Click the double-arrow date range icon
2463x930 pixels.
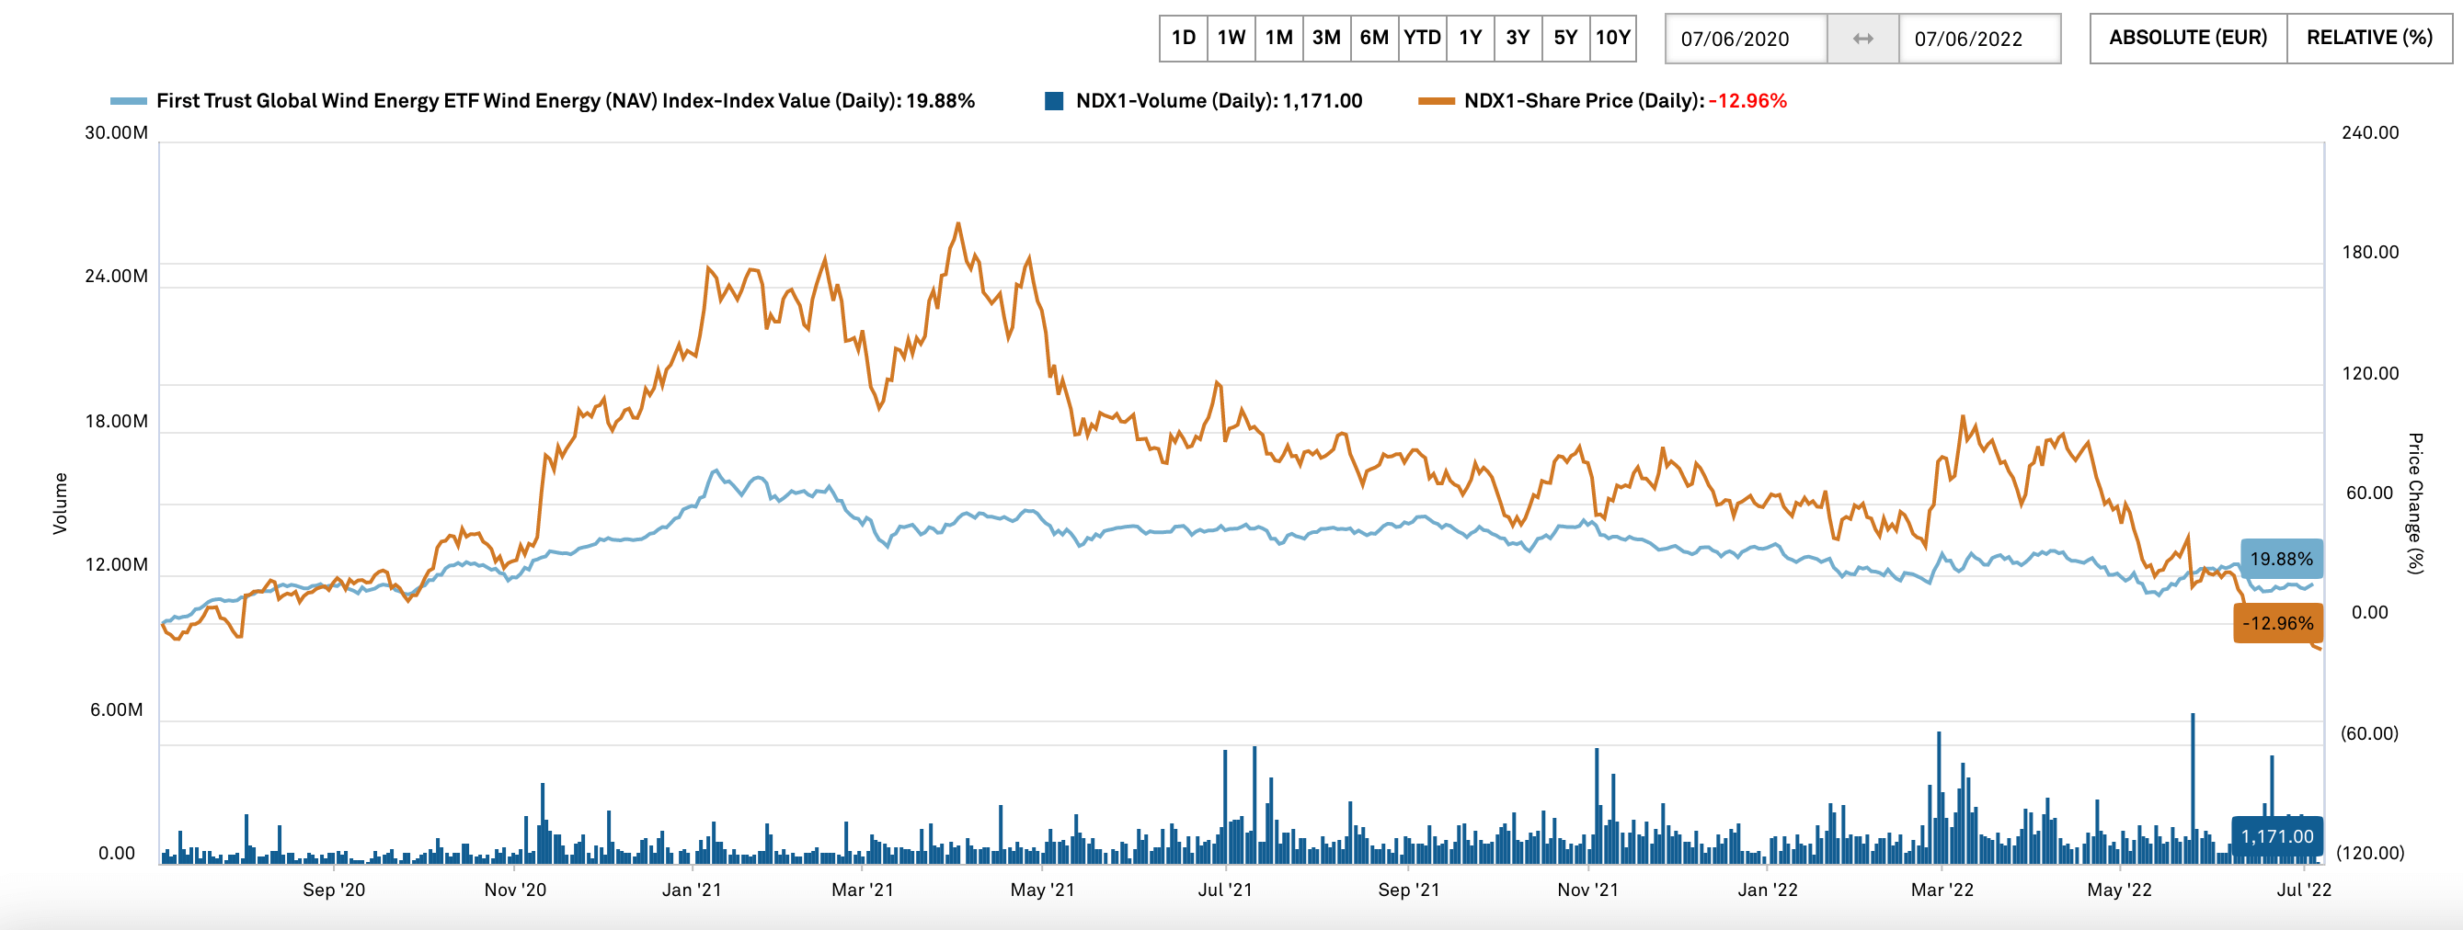[1862, 40]
